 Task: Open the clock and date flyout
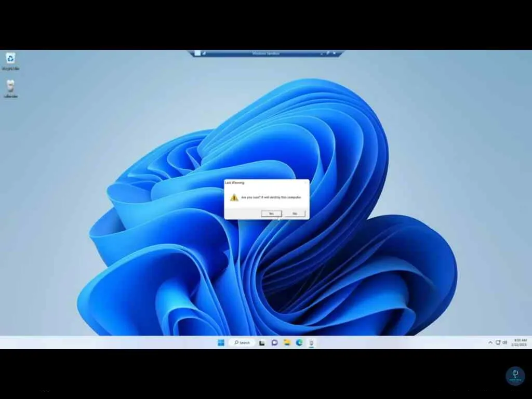[520, 342]
